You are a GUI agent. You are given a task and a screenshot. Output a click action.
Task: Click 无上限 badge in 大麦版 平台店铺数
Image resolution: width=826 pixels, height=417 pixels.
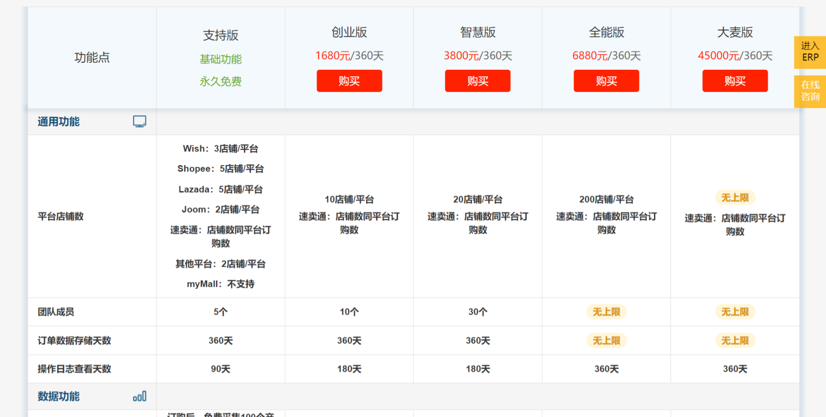pyautogui.click(x=735, y=198)
